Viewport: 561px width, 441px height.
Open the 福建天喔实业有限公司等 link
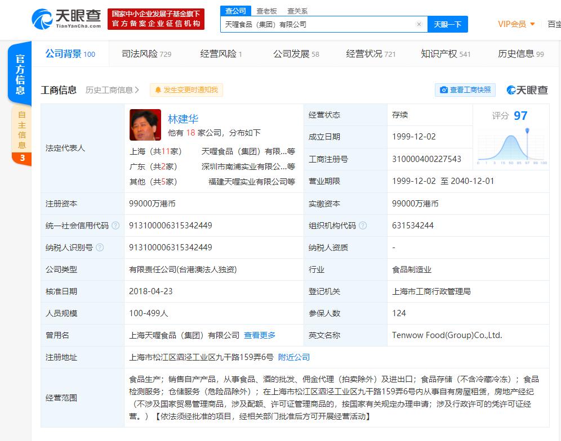(x=252, y=182)
